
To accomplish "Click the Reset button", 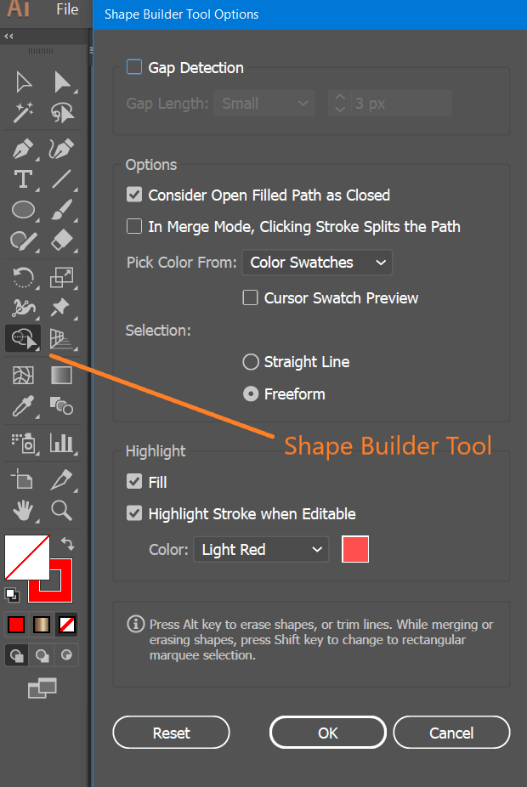I will click(x=171, y=733).
